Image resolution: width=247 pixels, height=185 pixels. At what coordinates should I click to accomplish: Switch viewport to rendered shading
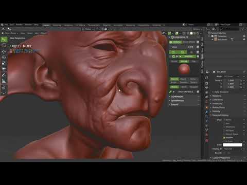coord(198,33)
